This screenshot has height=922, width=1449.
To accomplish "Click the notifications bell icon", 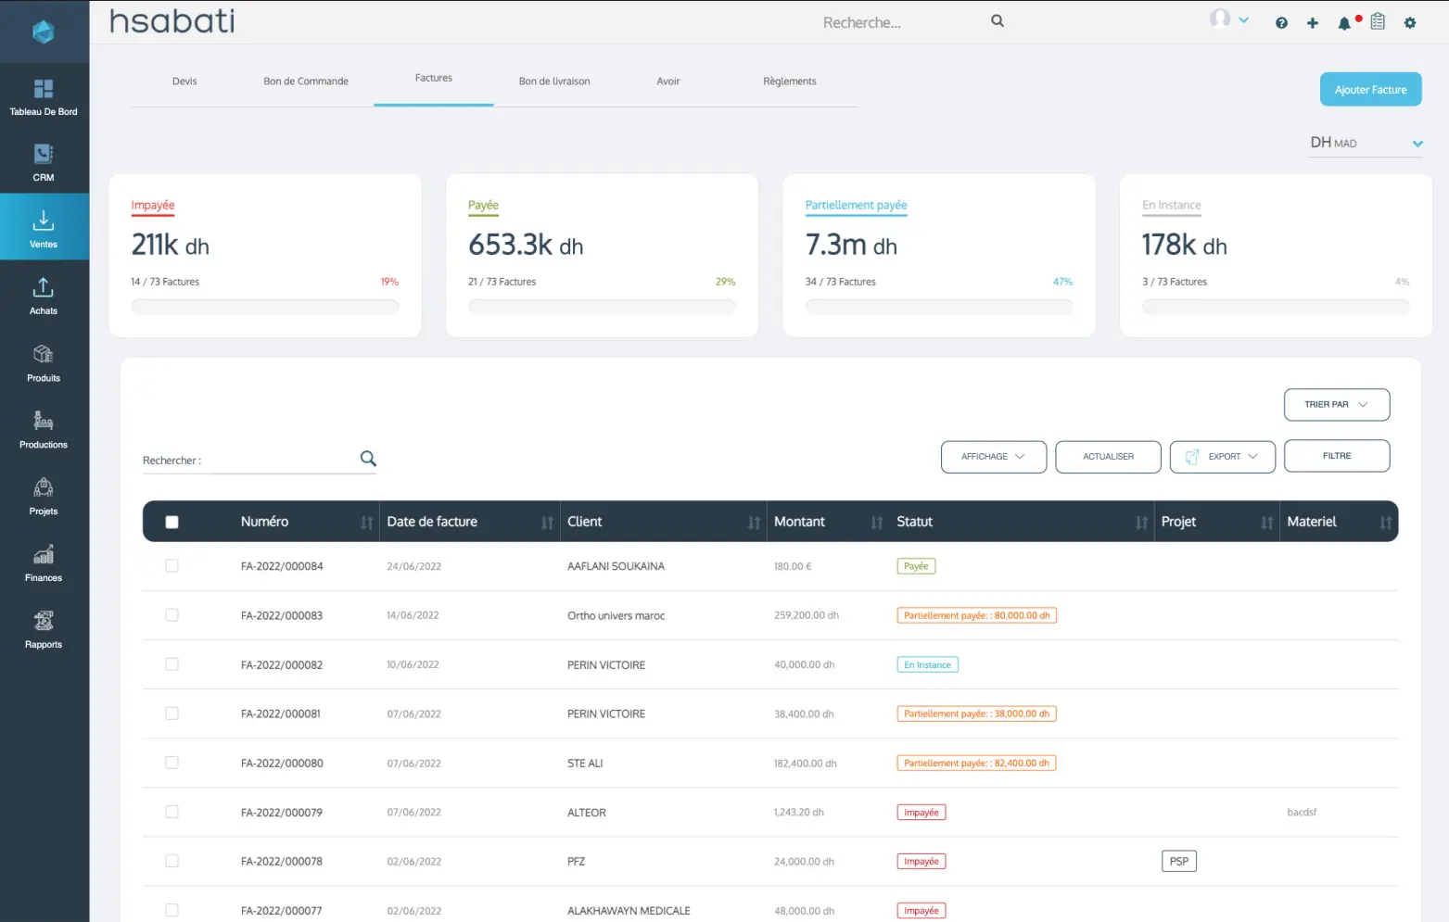I will (x=1343, y=23).
